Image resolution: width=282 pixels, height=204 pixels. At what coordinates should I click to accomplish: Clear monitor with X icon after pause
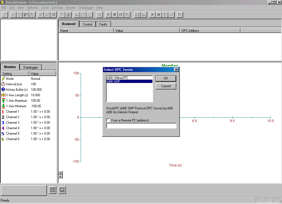(127, 15)
